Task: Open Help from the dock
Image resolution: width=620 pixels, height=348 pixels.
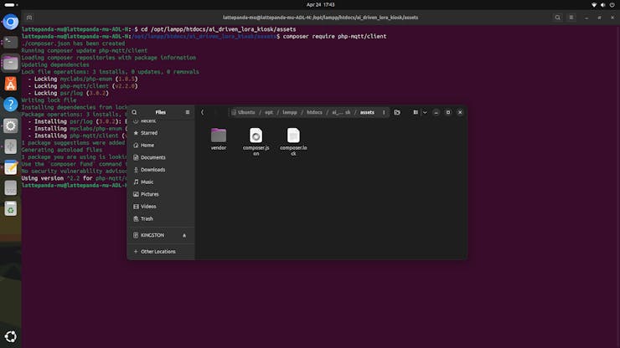Action: tap(11, 105)
